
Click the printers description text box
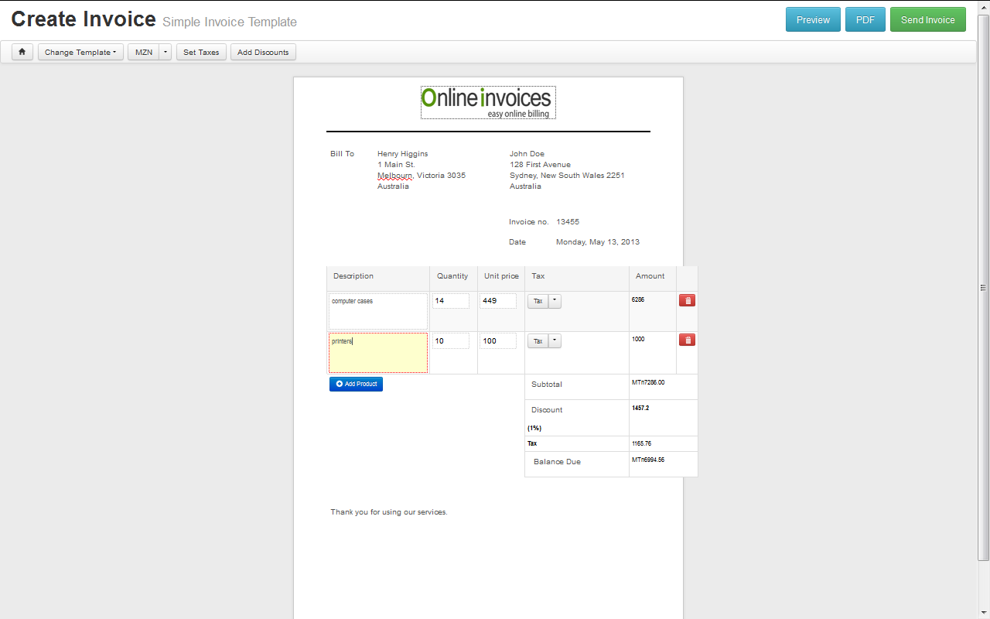(x=378, y=353)
